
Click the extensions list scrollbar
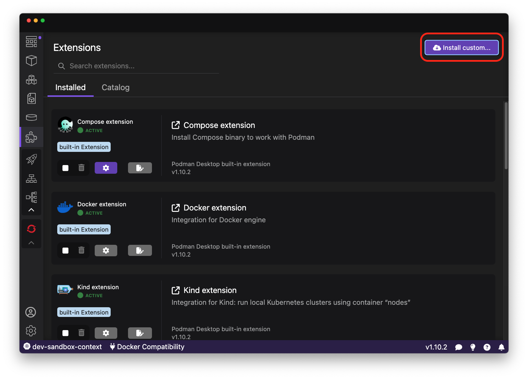point(506,136)
